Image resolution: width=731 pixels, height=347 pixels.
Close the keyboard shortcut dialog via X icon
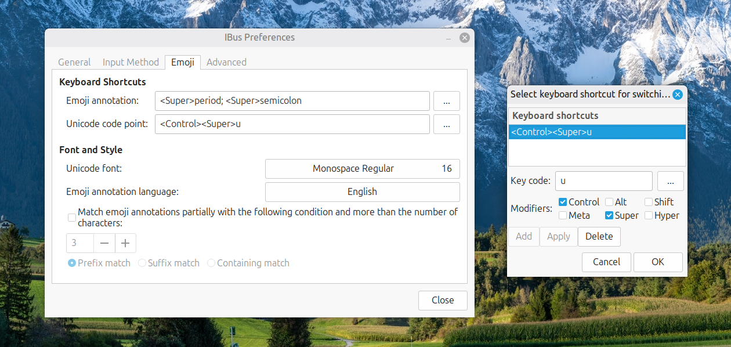[x=677, y=95]
